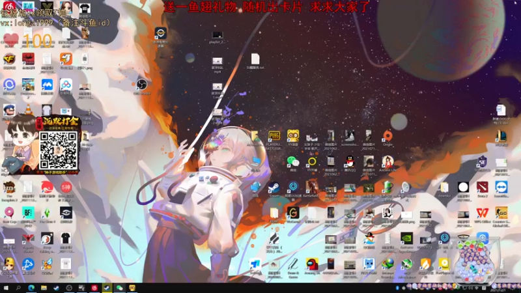Launch Internet Download Manager shortcut
The image size is (521, 293).
[387, 264]
